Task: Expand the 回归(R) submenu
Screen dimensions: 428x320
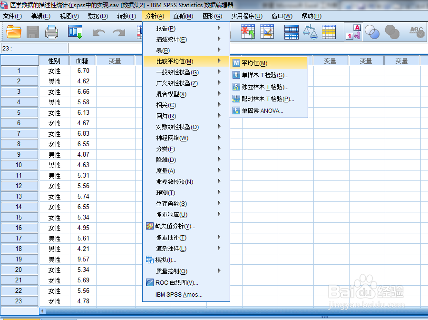Action: [186, 116]
